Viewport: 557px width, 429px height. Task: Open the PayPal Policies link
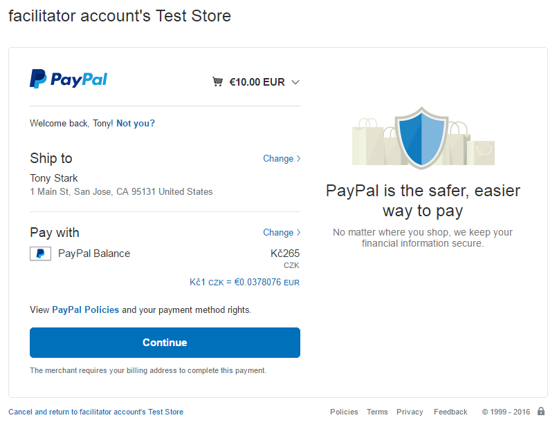pyautogui.click(x=85, y=310)
